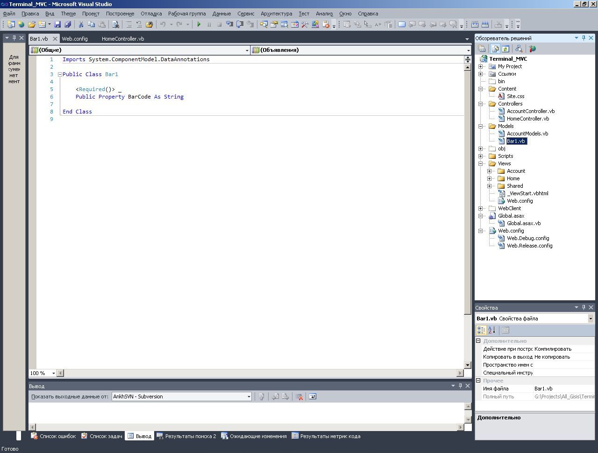Open the Список задач panel tab
The width and height of the screenshot is (598, 453).
pyautogui.click(x=102, y=436)
